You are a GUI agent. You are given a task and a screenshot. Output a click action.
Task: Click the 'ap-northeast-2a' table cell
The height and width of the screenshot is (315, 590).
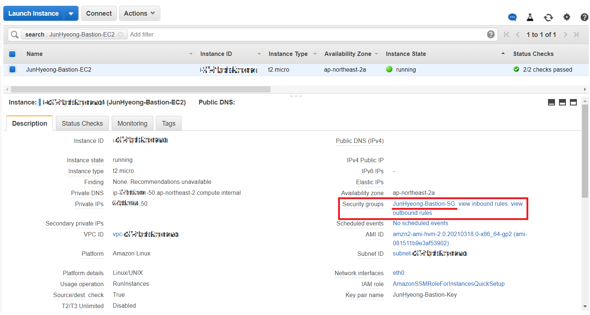coord(345,69)
